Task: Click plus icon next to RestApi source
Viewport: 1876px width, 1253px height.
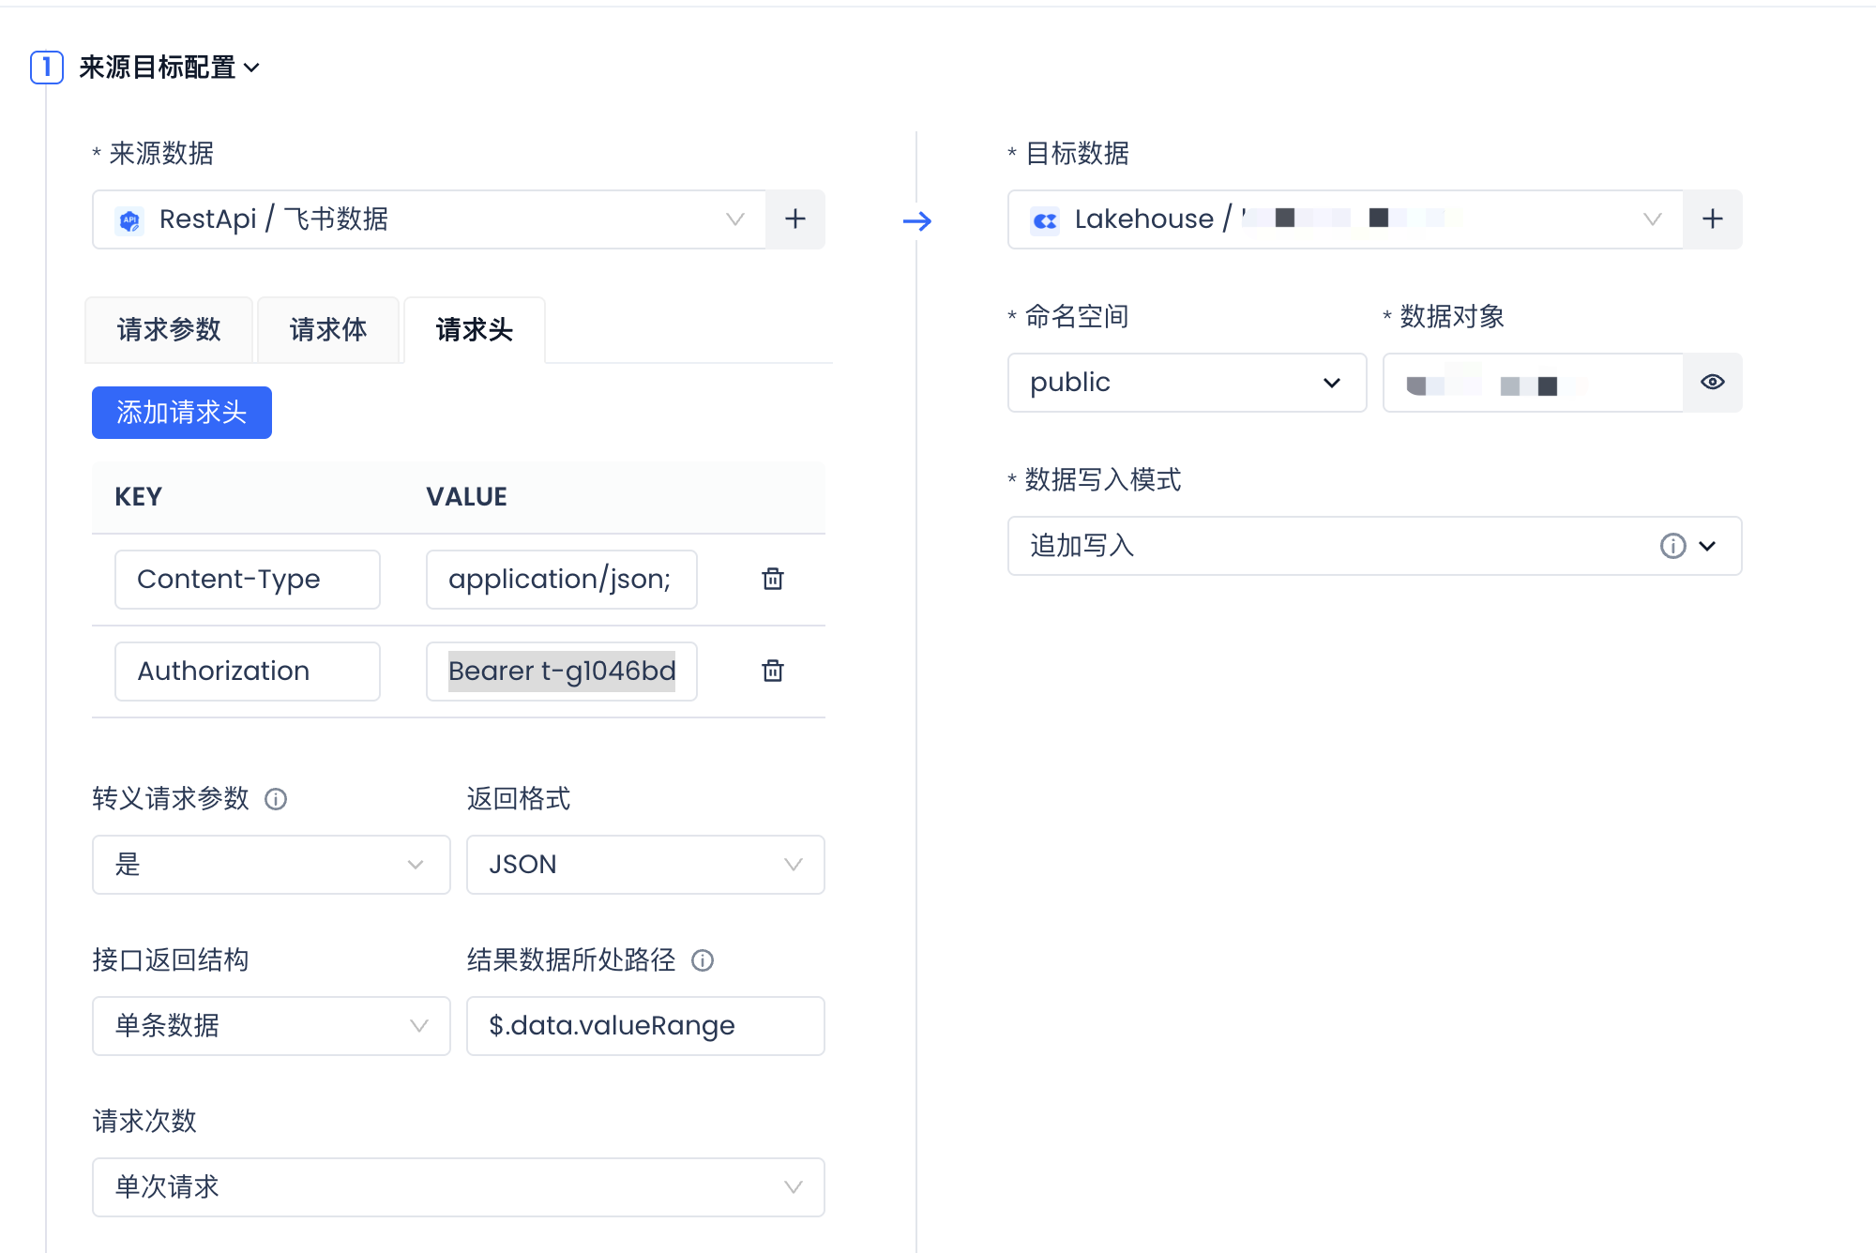Action: coord(794,219)
